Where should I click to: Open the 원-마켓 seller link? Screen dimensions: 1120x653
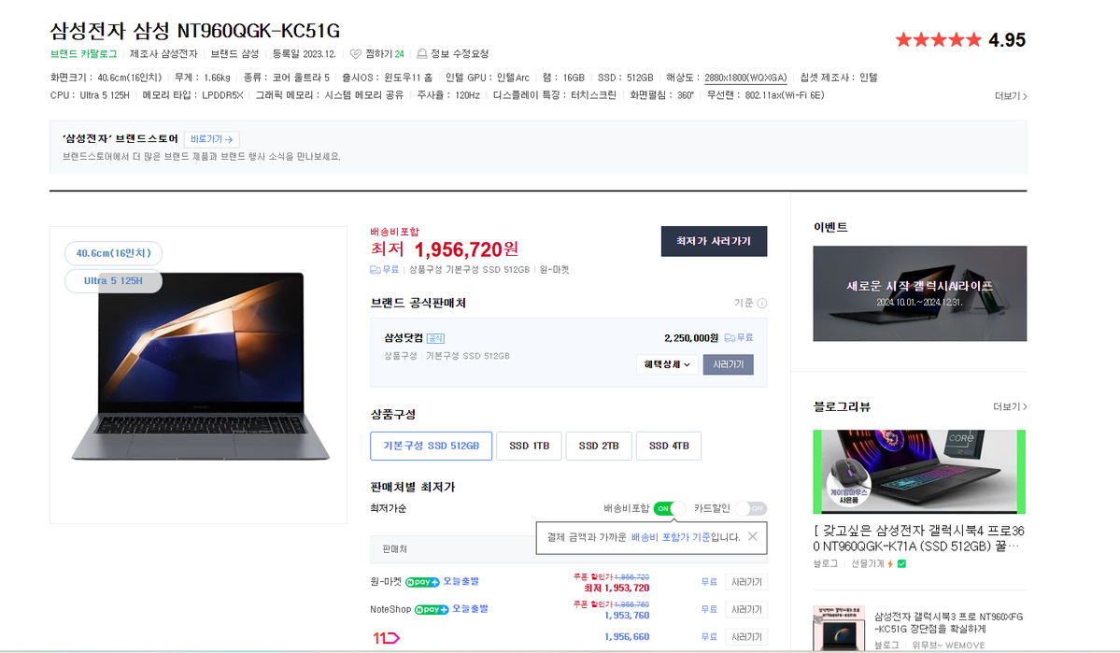tap(386, 582)
